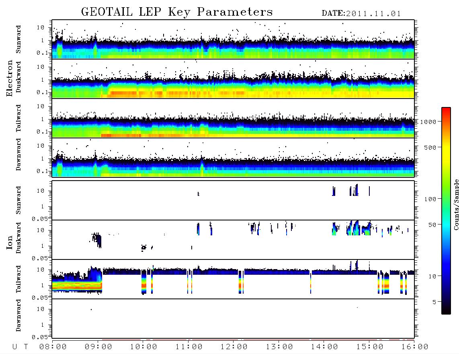The height and width of the screenshot is (354, 459).
Task: Click the Electron Duskward panel label
Action: 18,77
